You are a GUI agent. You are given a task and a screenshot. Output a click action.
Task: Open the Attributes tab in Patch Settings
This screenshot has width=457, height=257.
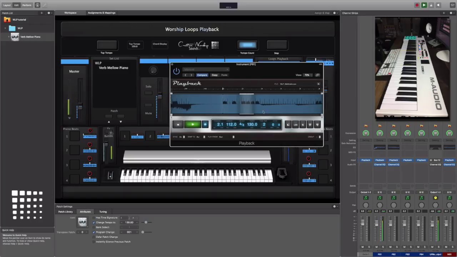tap(85, 212)
